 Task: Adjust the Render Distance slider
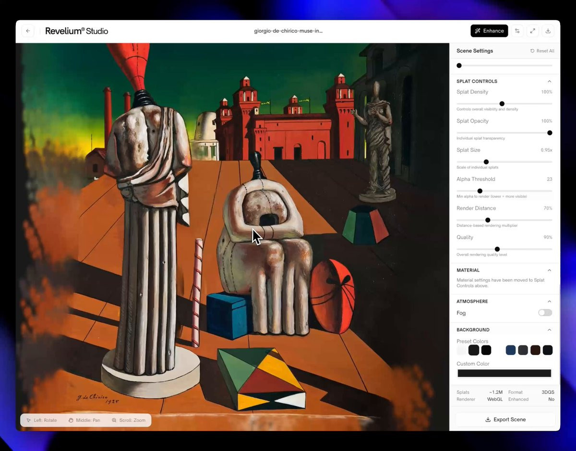click(504, 220)
